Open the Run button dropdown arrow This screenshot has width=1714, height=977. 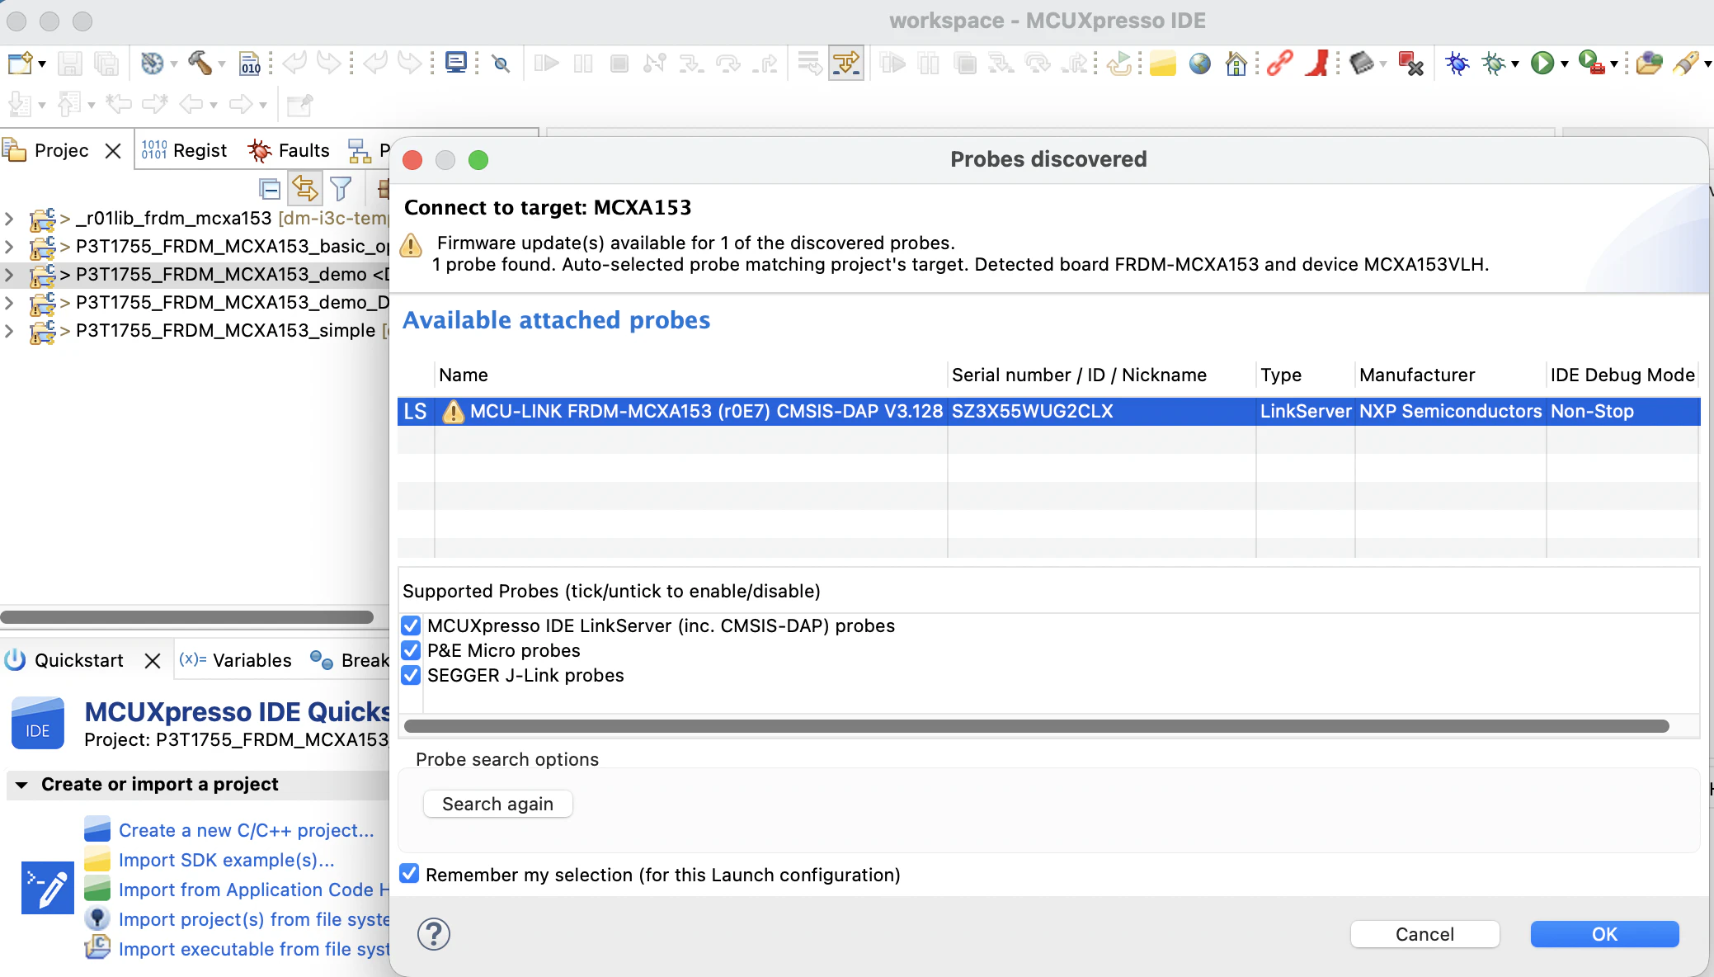(x=1564, y=64)
